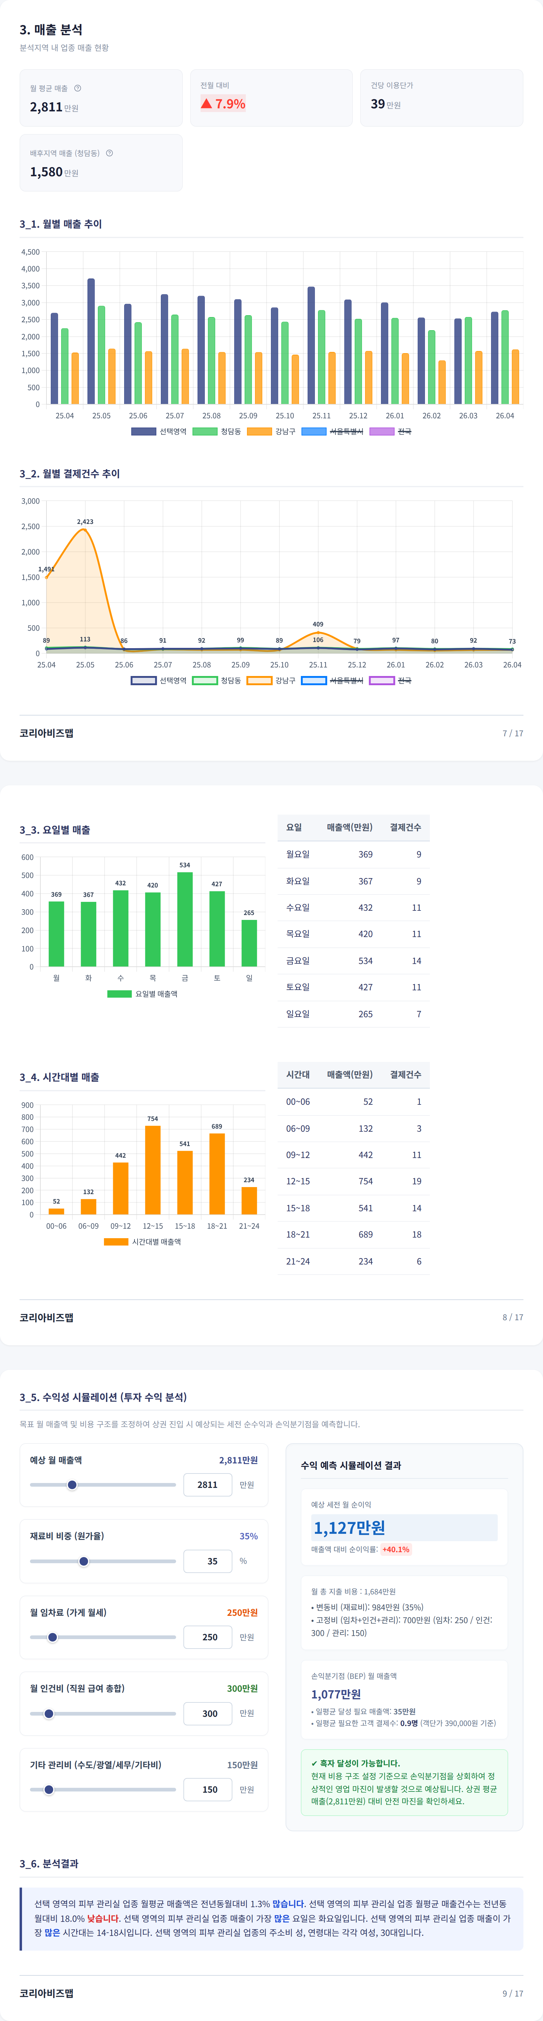Click the 2,811 만원 월 평균 매출 value
Viewport: 543px width, 2021px height.
click(54, 107)
